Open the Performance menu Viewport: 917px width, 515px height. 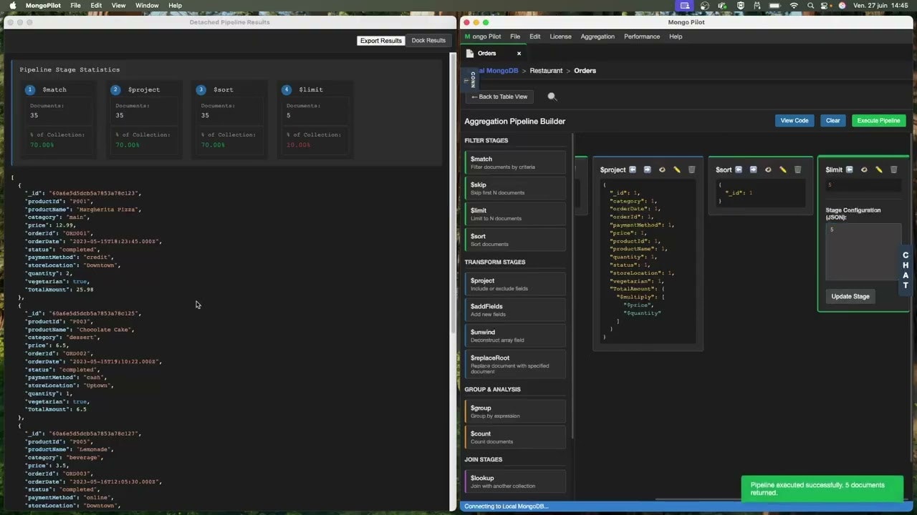pos(642,36)
